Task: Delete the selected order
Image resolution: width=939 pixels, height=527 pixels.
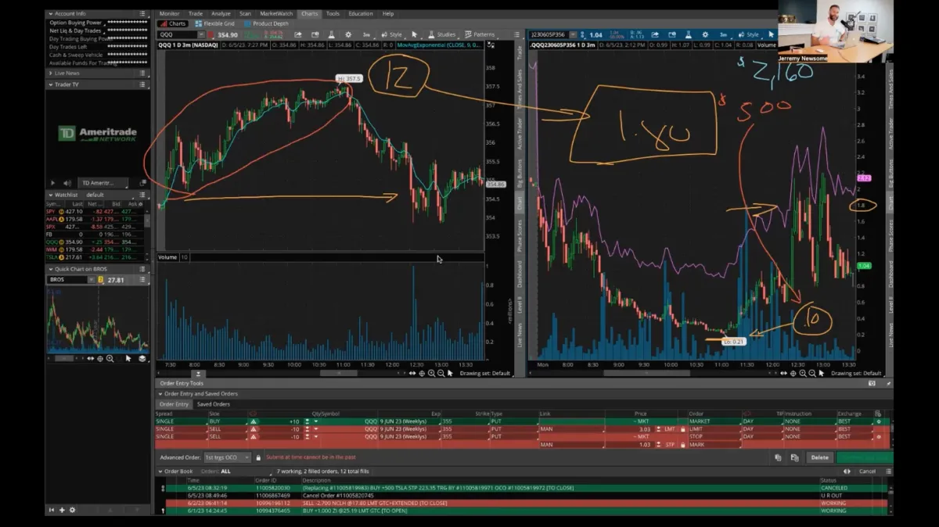Action: [x=819, y=457]
